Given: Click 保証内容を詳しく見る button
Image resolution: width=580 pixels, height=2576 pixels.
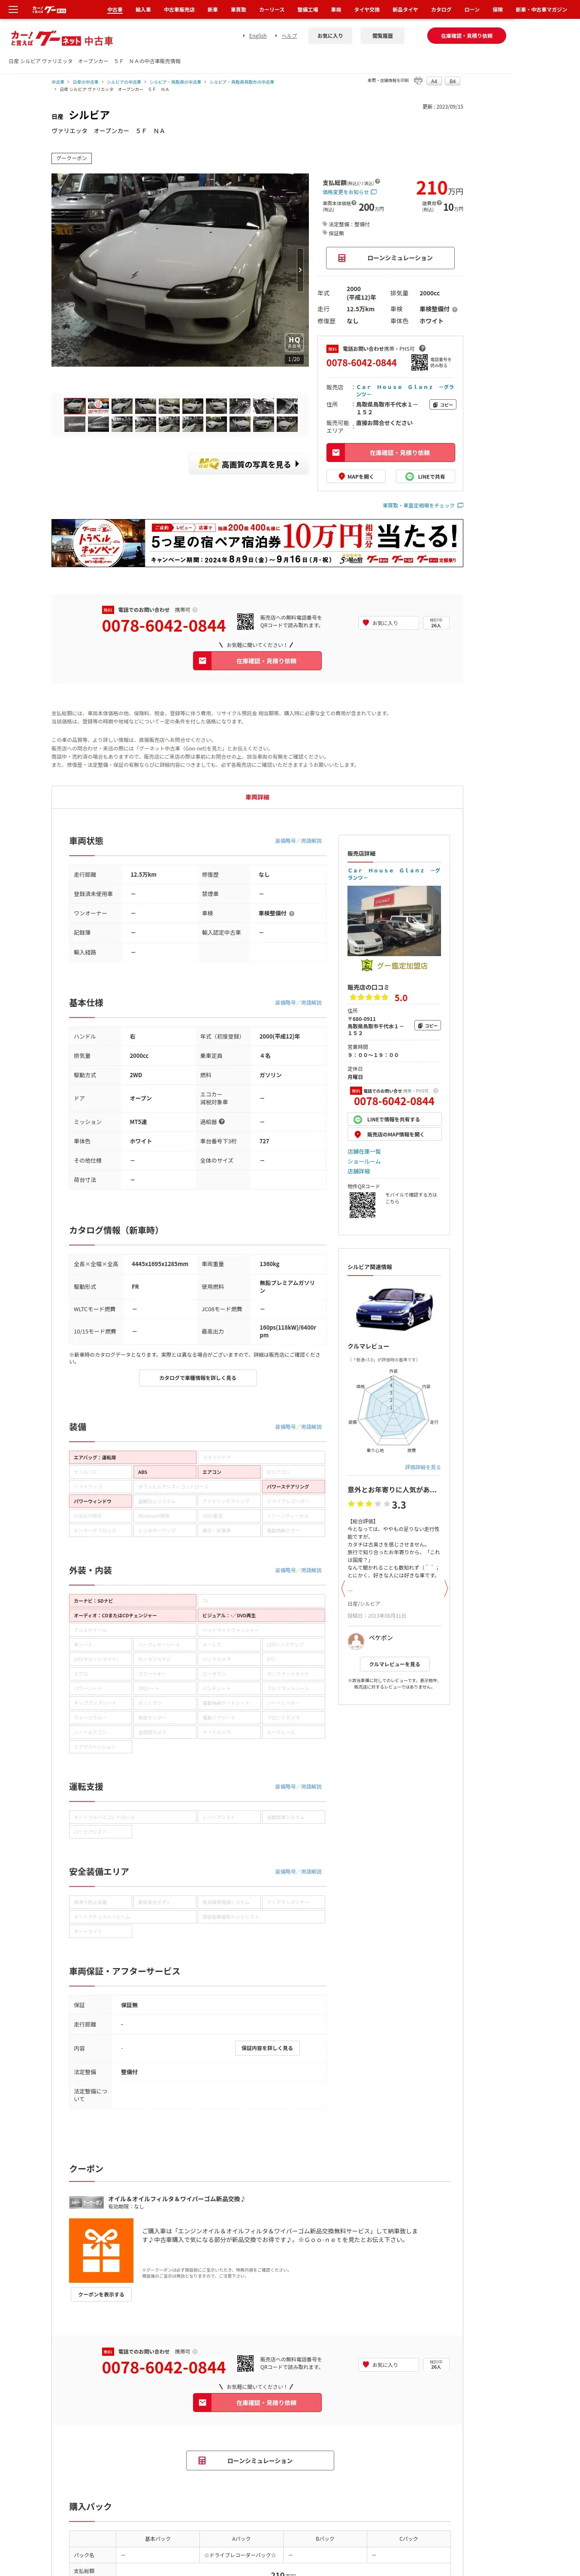Looking at the screenshot, I should (267, 2048).
